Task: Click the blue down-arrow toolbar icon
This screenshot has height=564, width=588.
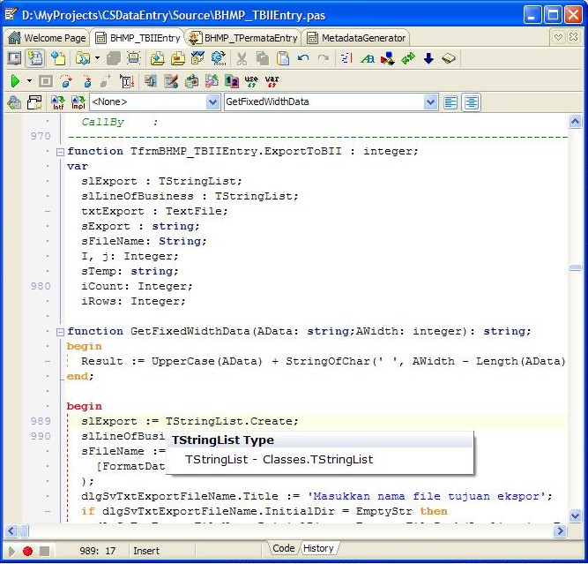Action: pyautogui.click(x=428, y=58)
